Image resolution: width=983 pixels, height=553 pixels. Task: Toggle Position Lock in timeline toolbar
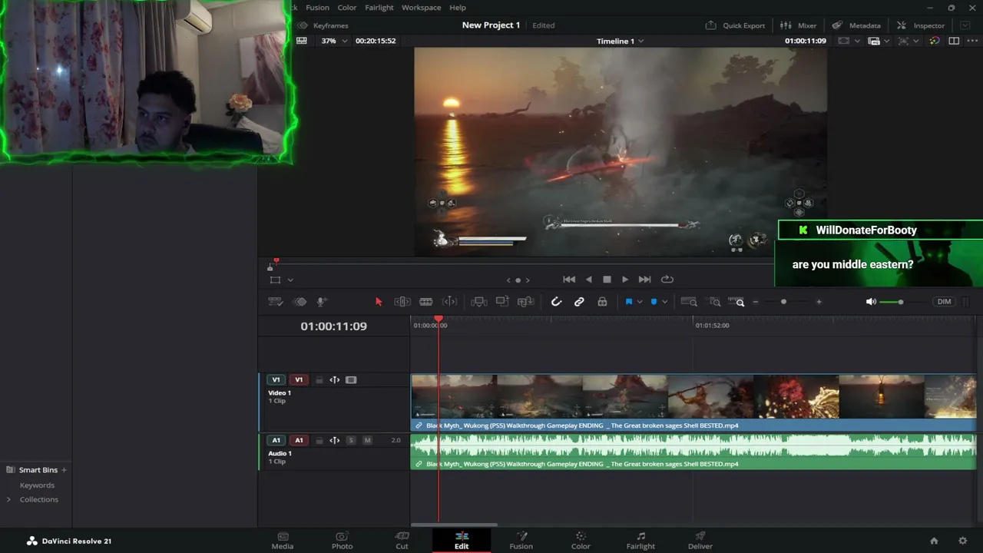click(x=602, y=302)
